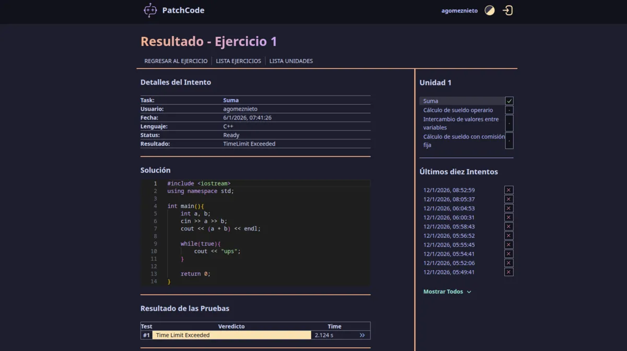Click REGRESAR AL EJERCICIO link

pos(177,61)
